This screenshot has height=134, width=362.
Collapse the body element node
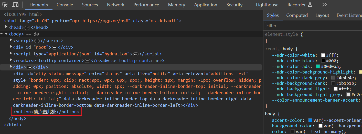point(6,34)
